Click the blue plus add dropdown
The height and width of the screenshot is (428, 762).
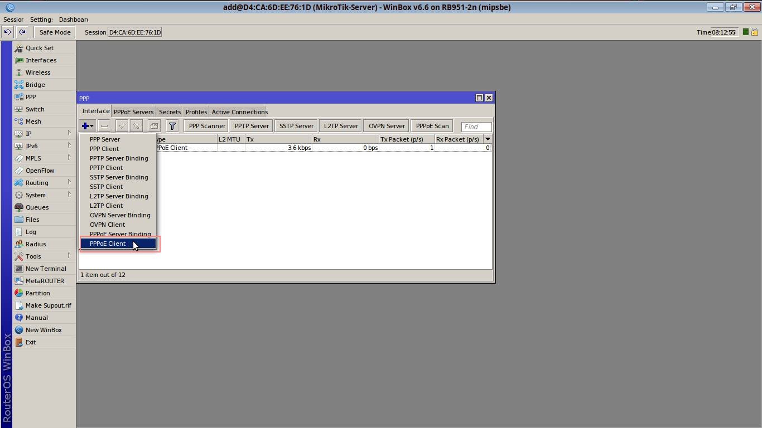click(88, 126)
